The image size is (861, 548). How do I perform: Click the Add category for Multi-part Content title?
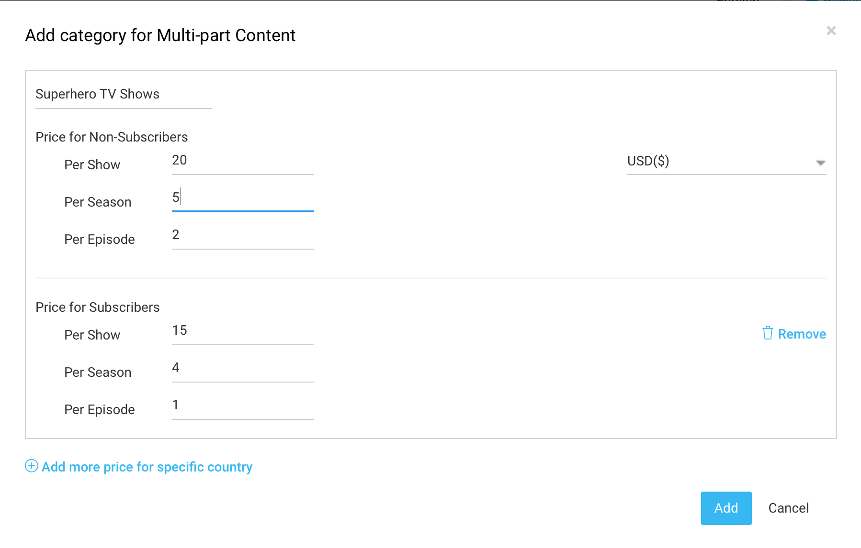pos(160,35)
